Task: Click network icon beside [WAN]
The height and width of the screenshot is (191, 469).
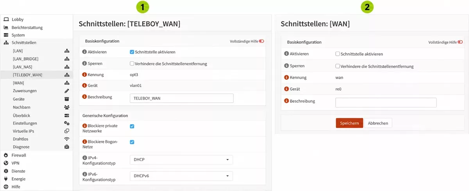Action: point(67,83)
